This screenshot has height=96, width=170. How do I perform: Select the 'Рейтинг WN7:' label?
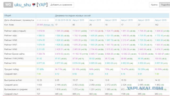[x=11, y=45]
